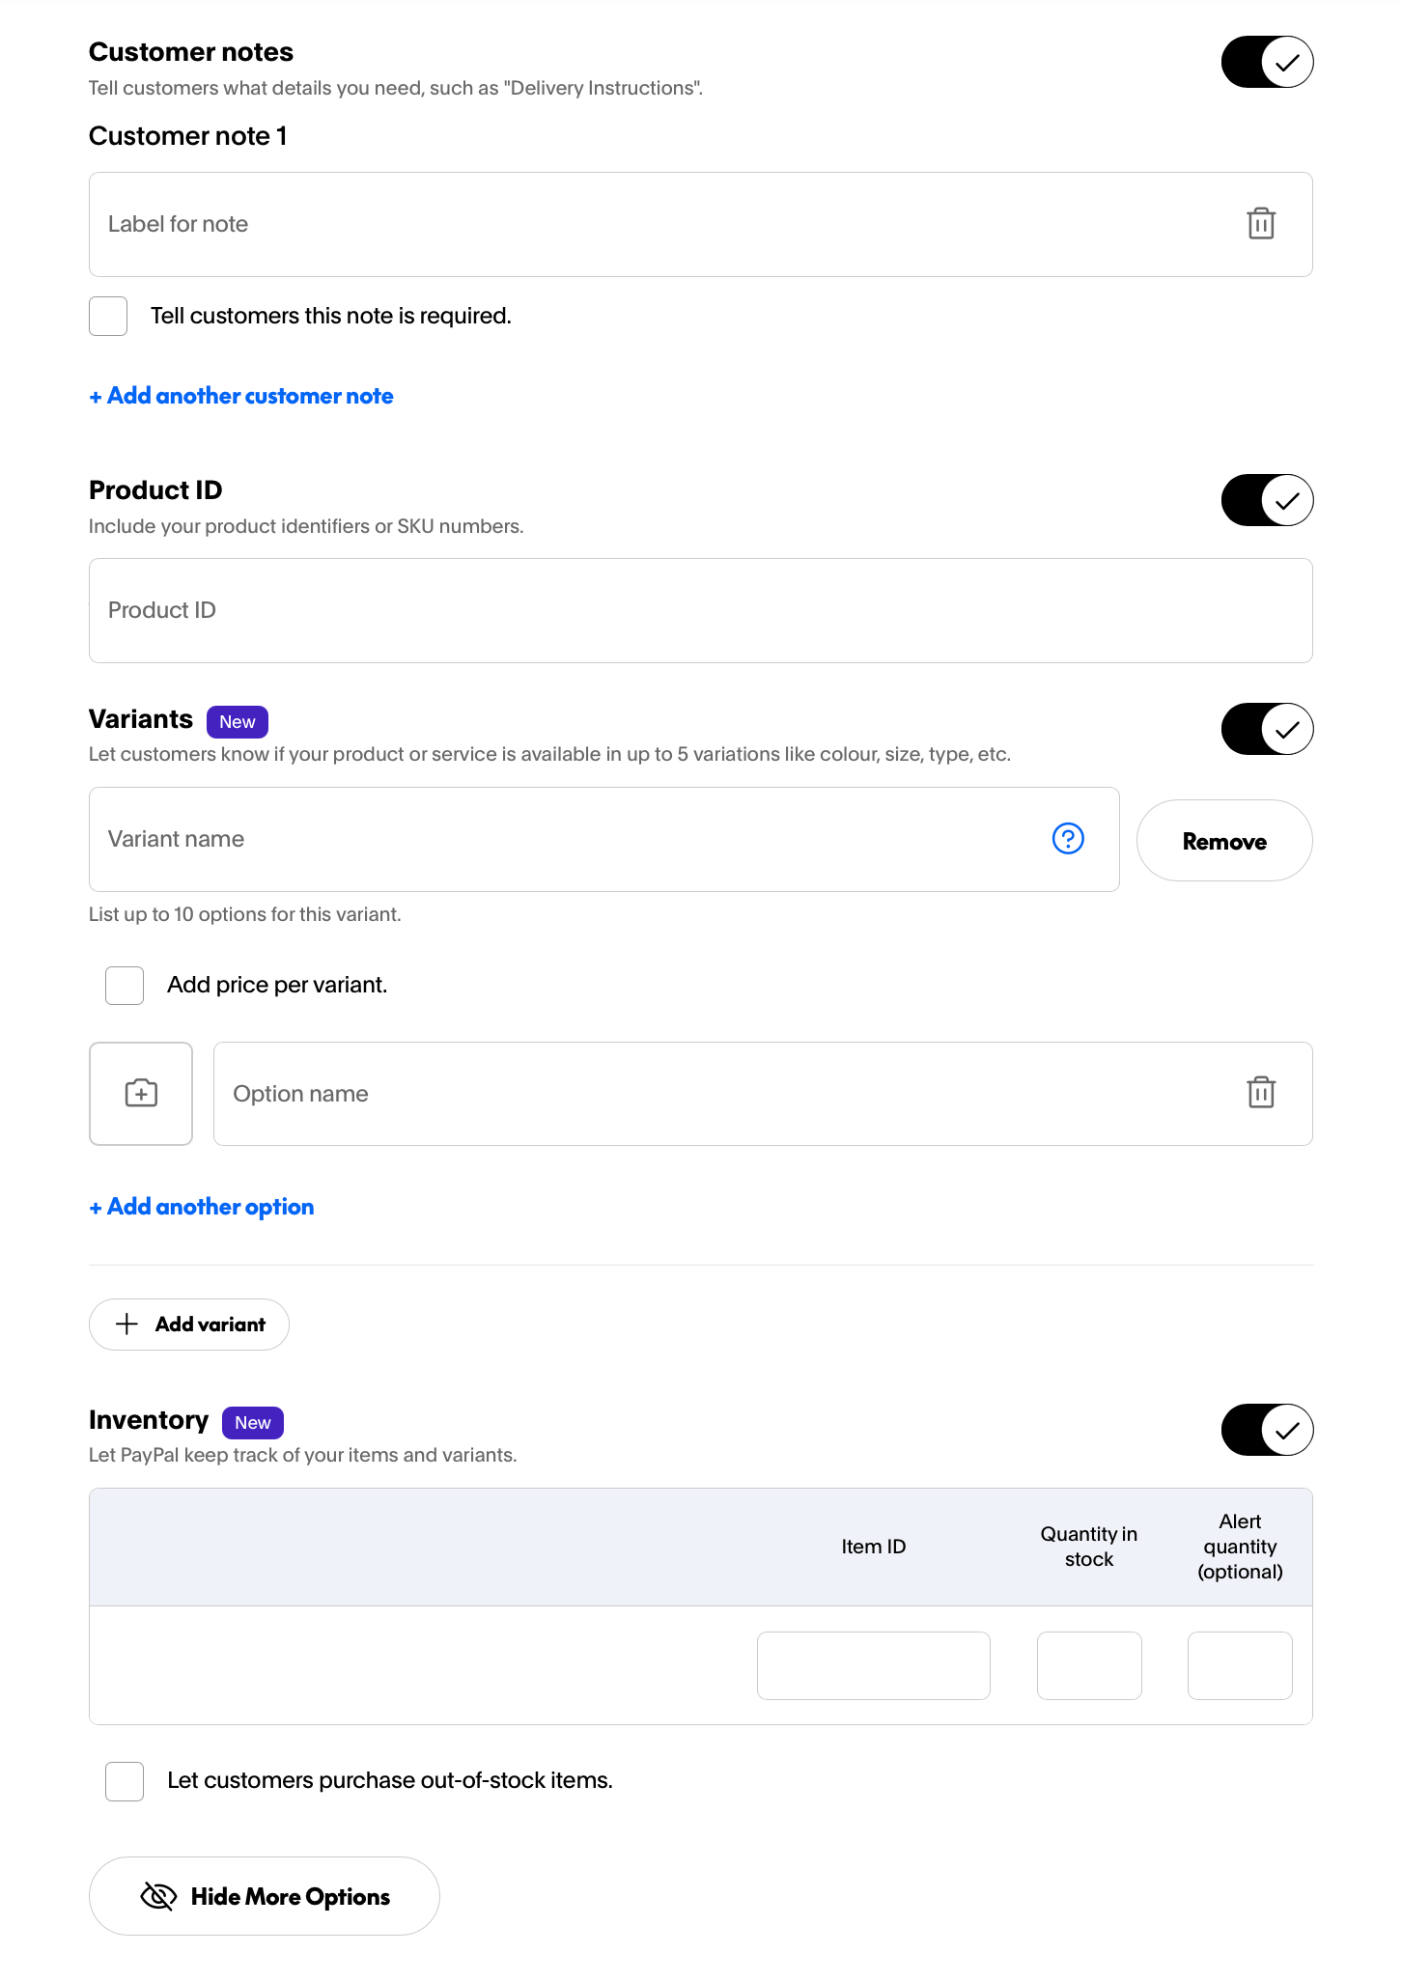Enable 'Add price per variant' checkbox
Viewport: 1402px width, 1981px height.
[x=125, y=985]
